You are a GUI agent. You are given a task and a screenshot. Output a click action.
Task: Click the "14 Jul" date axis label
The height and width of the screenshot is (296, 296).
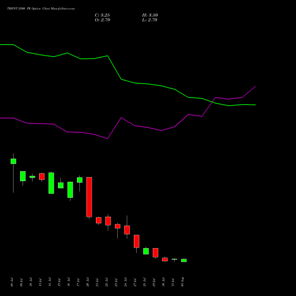coord(50,282)
